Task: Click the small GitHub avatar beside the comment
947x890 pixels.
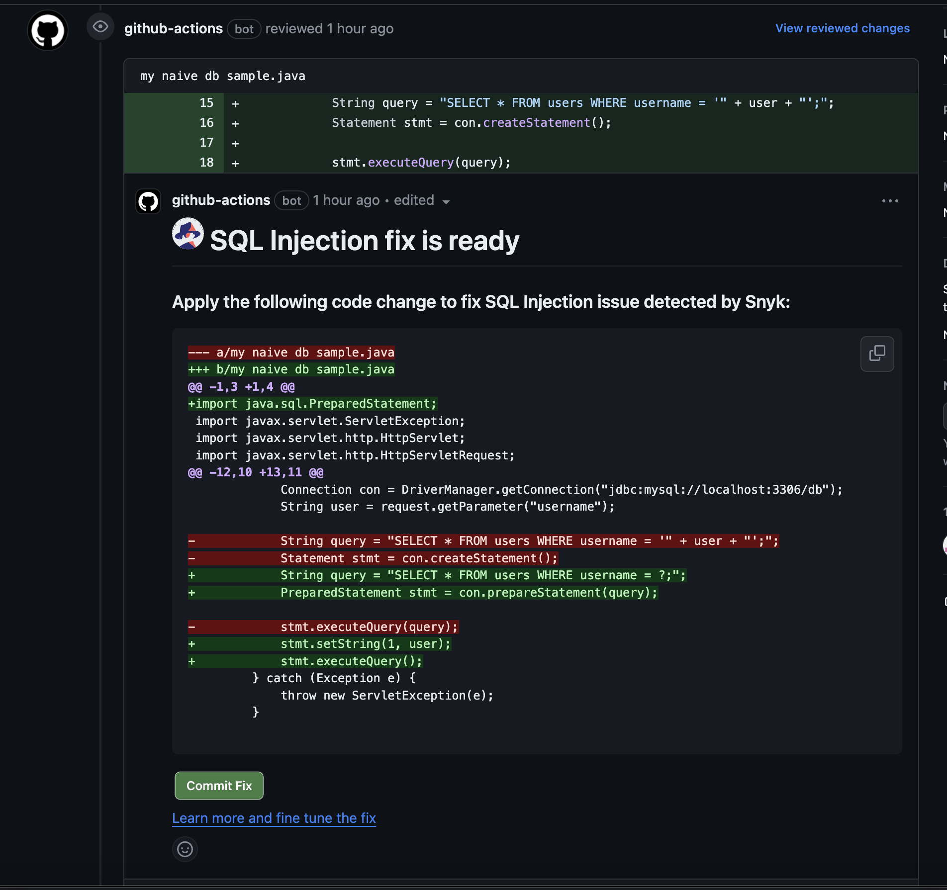Action: pos(148,201)
